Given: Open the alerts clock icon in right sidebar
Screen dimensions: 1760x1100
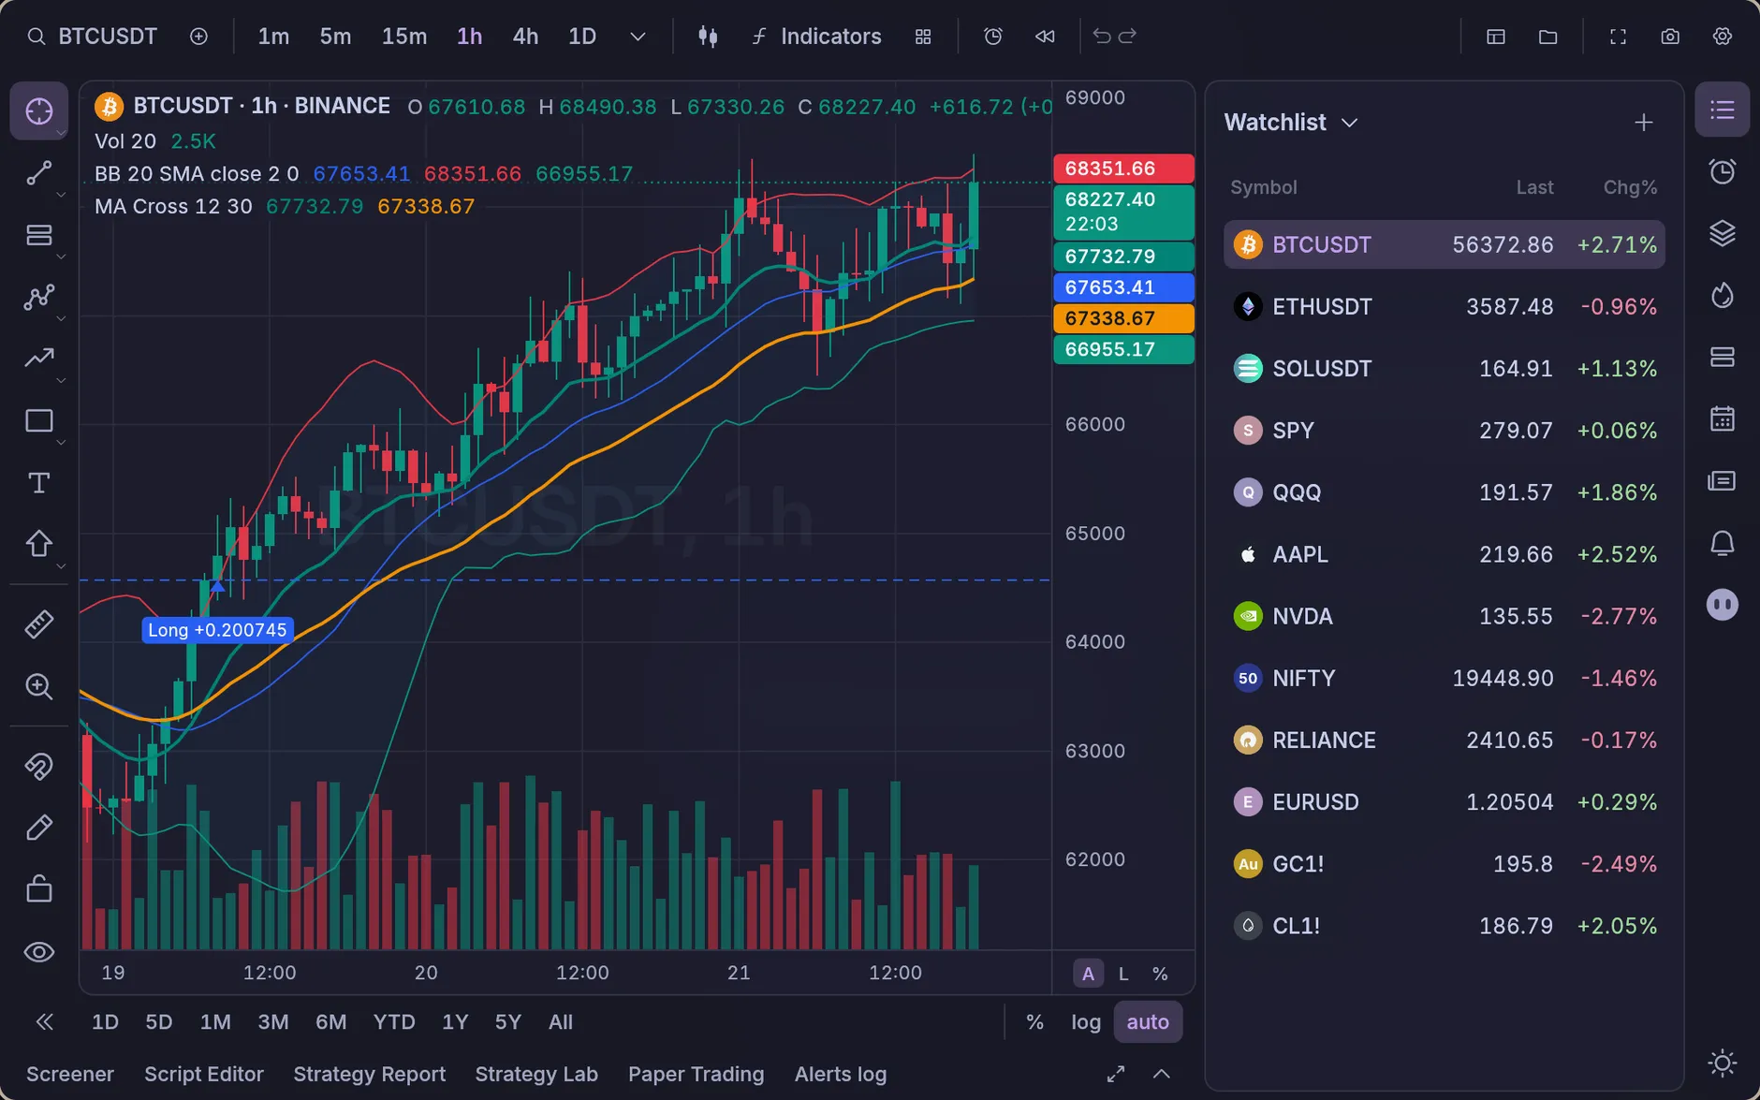Looking at the screenshot, I should click(x=1722, y=171).
